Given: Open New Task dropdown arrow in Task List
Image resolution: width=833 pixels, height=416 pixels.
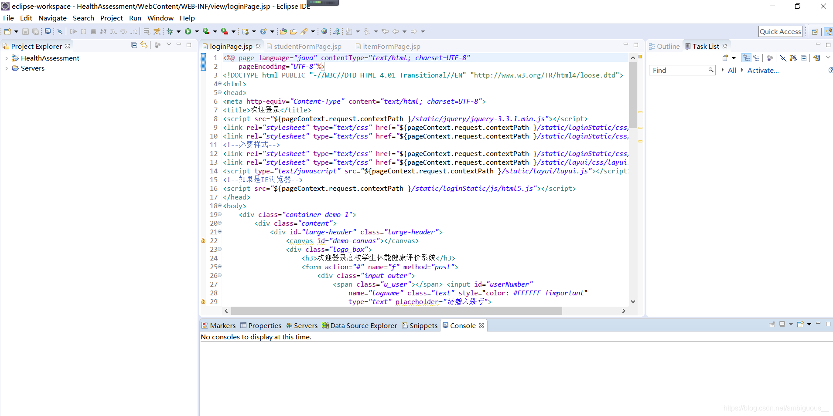Looking at the screenshot, I should click(x=734, y=58).
